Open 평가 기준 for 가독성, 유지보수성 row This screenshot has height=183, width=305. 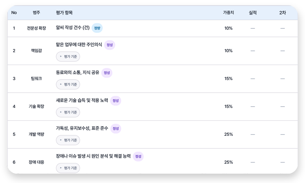[68, 140]
